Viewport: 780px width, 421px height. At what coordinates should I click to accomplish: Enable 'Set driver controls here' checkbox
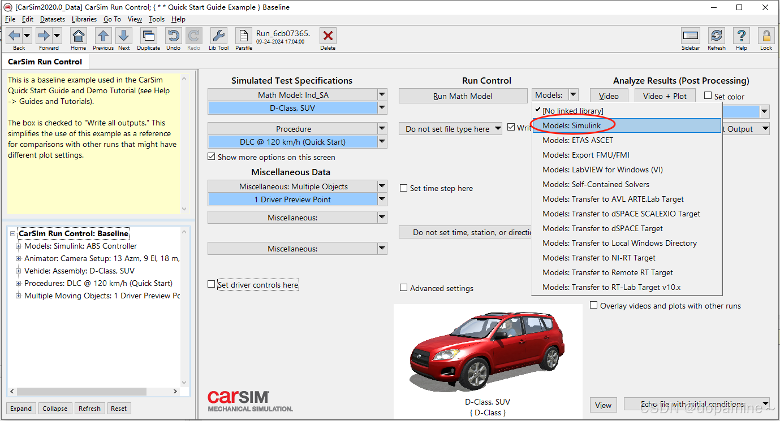click(x=212, y=284)
